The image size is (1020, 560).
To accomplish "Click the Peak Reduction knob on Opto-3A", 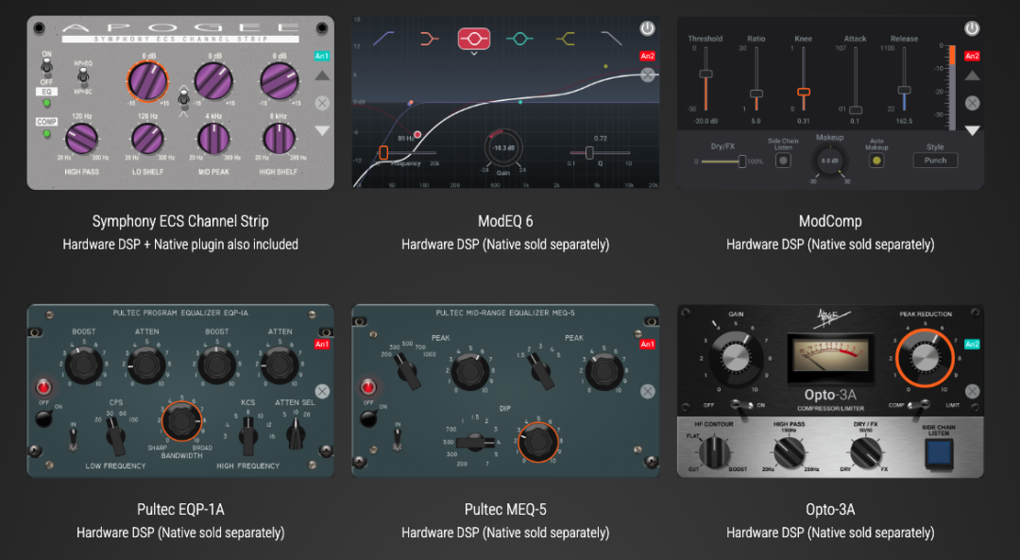I will tap(925, 358).
